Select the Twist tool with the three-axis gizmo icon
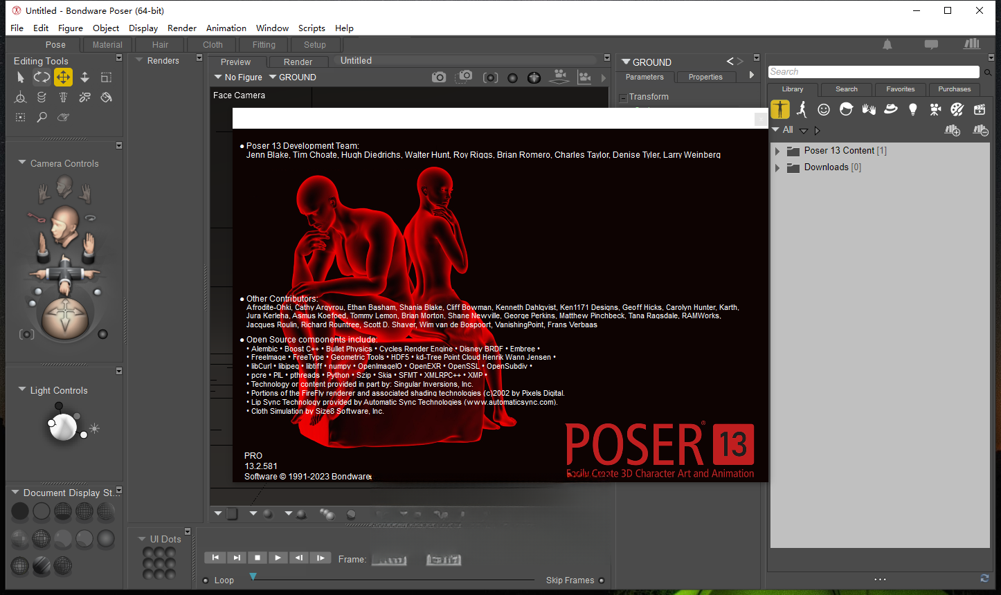Image resolution: width=1001 pixels, height=595 pixels. point(21,98)
